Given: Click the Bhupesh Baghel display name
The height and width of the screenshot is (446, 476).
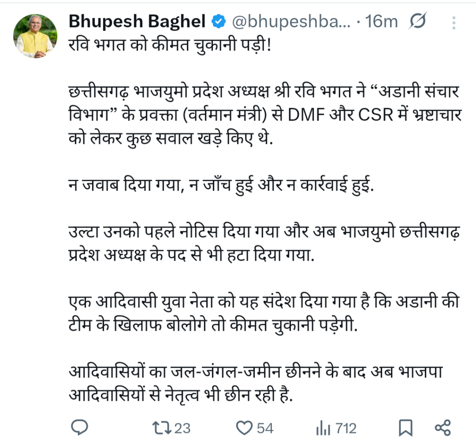Looking at the screenshot, I should [x=137, y=21].
